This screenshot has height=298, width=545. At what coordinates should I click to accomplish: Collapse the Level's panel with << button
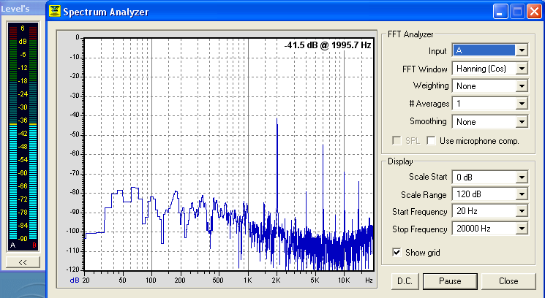(x=23, y=263)
